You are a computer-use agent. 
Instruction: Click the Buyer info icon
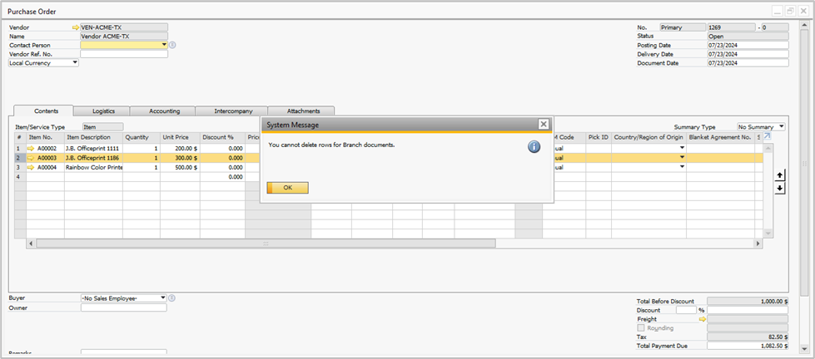click(x=172, y=298)
